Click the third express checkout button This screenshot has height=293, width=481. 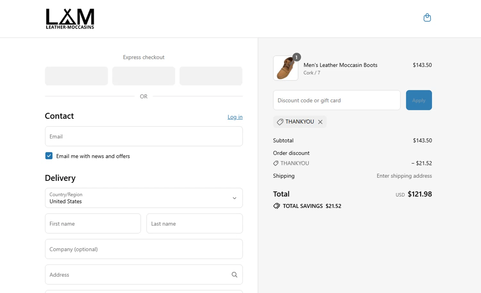(211, 76)
